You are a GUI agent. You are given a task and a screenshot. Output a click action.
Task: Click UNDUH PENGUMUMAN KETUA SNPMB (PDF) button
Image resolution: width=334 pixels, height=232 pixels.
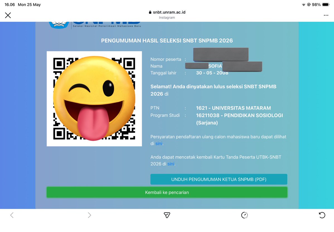tap(219, 179)
